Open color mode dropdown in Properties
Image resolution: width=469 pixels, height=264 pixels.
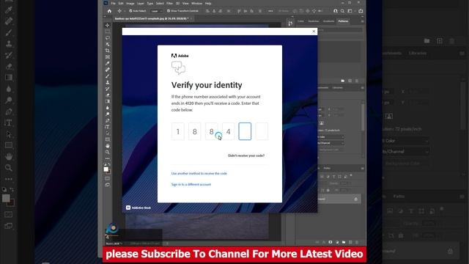click(x=331, y=137)
